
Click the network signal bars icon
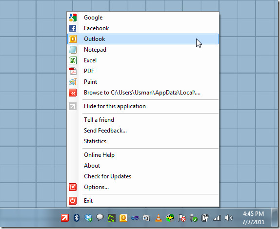(217, 218)
